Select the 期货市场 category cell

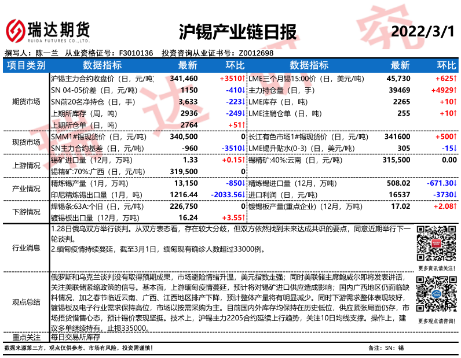click(25, 102)
